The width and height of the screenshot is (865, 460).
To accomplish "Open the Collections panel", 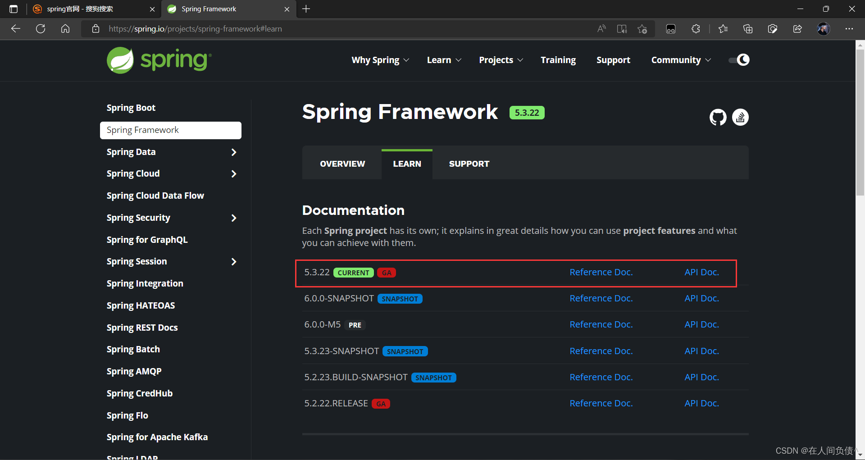I will [748, 29].
